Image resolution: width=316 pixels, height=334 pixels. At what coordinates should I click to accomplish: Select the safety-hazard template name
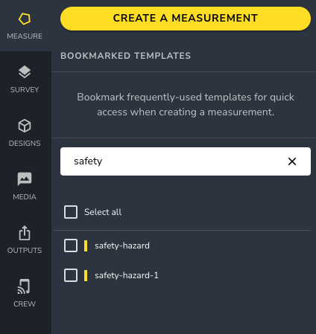(x=122, y=245)
